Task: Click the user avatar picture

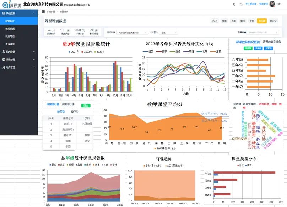Action: click(272, 4)
